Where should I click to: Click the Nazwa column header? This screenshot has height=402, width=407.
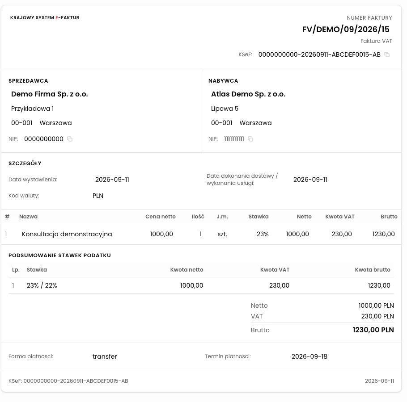[x=28, y=217]
